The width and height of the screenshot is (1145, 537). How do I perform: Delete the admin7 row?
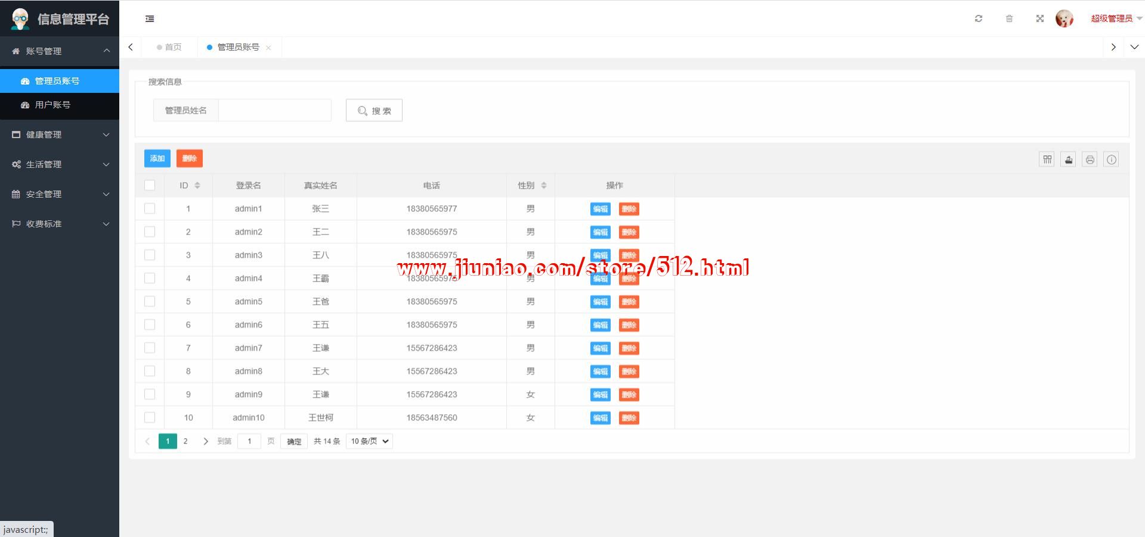(629, 348)
